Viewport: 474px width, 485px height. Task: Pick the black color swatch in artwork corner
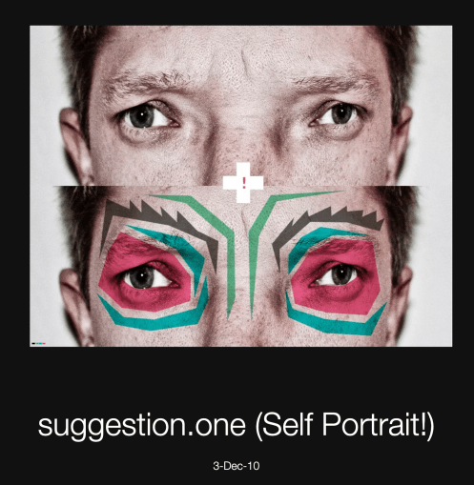(33, 343)
